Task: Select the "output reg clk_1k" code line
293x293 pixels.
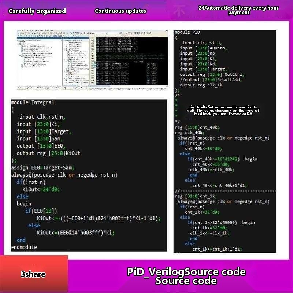Action: pyautogui.click(x=201, y=85)
